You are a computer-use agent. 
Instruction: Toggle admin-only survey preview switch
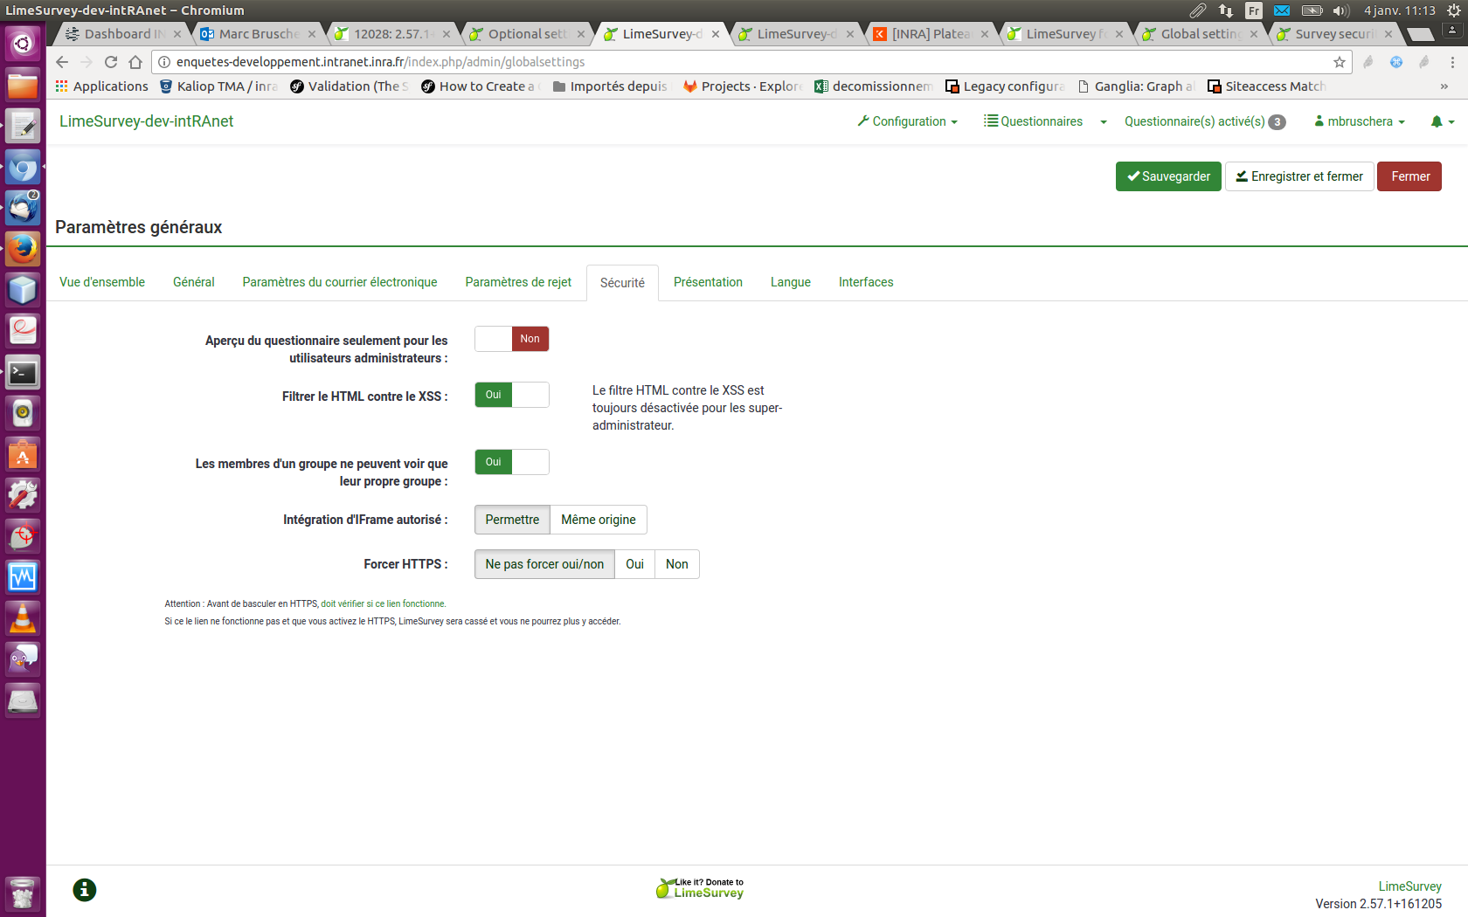click(x=511, y=339)
